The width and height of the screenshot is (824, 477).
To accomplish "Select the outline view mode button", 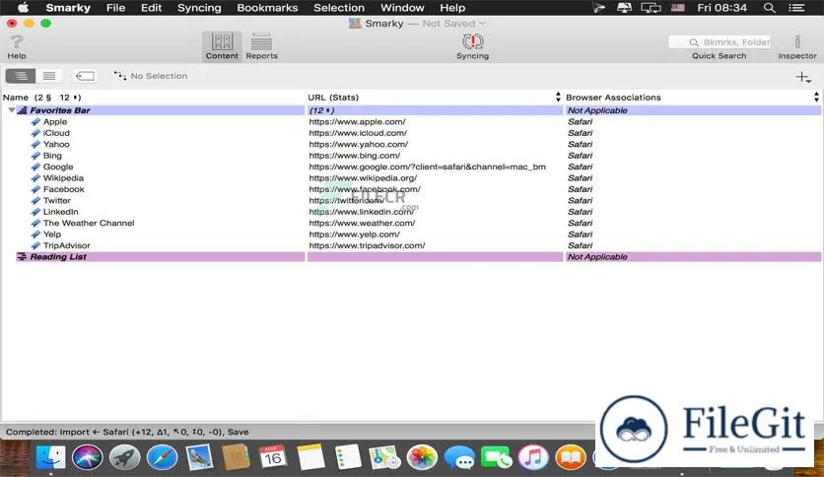I will click(21, 76).
